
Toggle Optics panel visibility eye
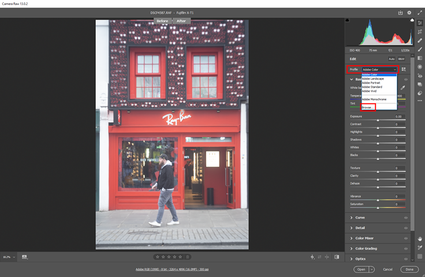pyautogui.click(x=406, y=259)
